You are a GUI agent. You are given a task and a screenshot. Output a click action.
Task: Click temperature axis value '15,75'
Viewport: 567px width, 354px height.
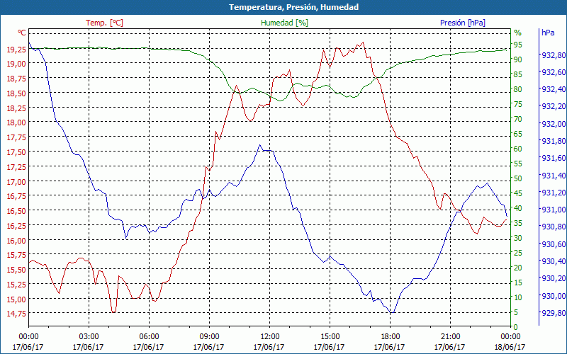click(x=16, y=255)
